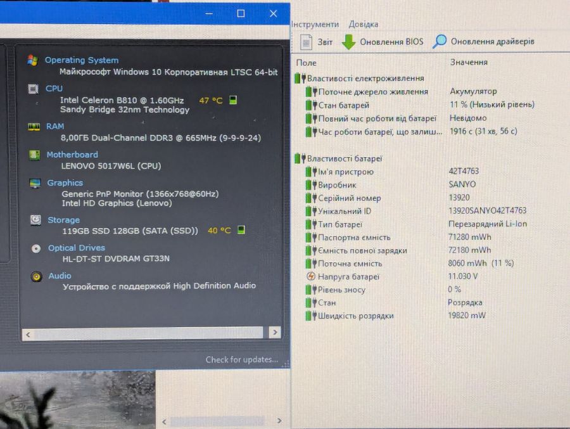Click the Optical Drives disc icon
Screen dimensions: 570x429
coord(36,248)
